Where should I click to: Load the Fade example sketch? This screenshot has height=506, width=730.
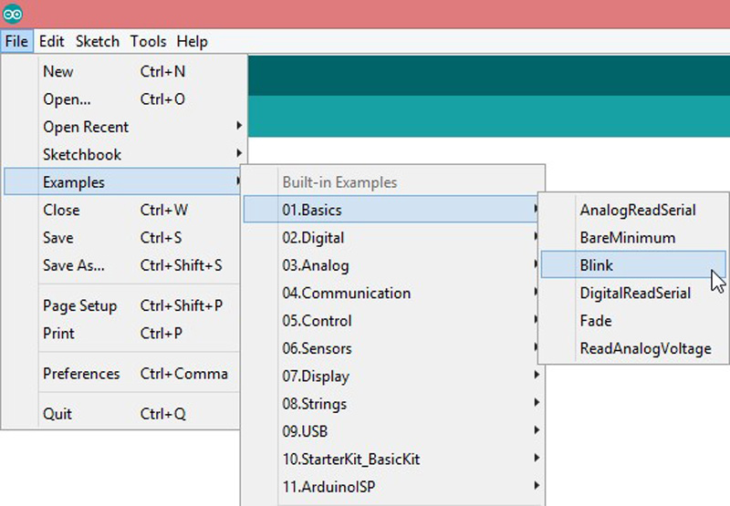596,321
